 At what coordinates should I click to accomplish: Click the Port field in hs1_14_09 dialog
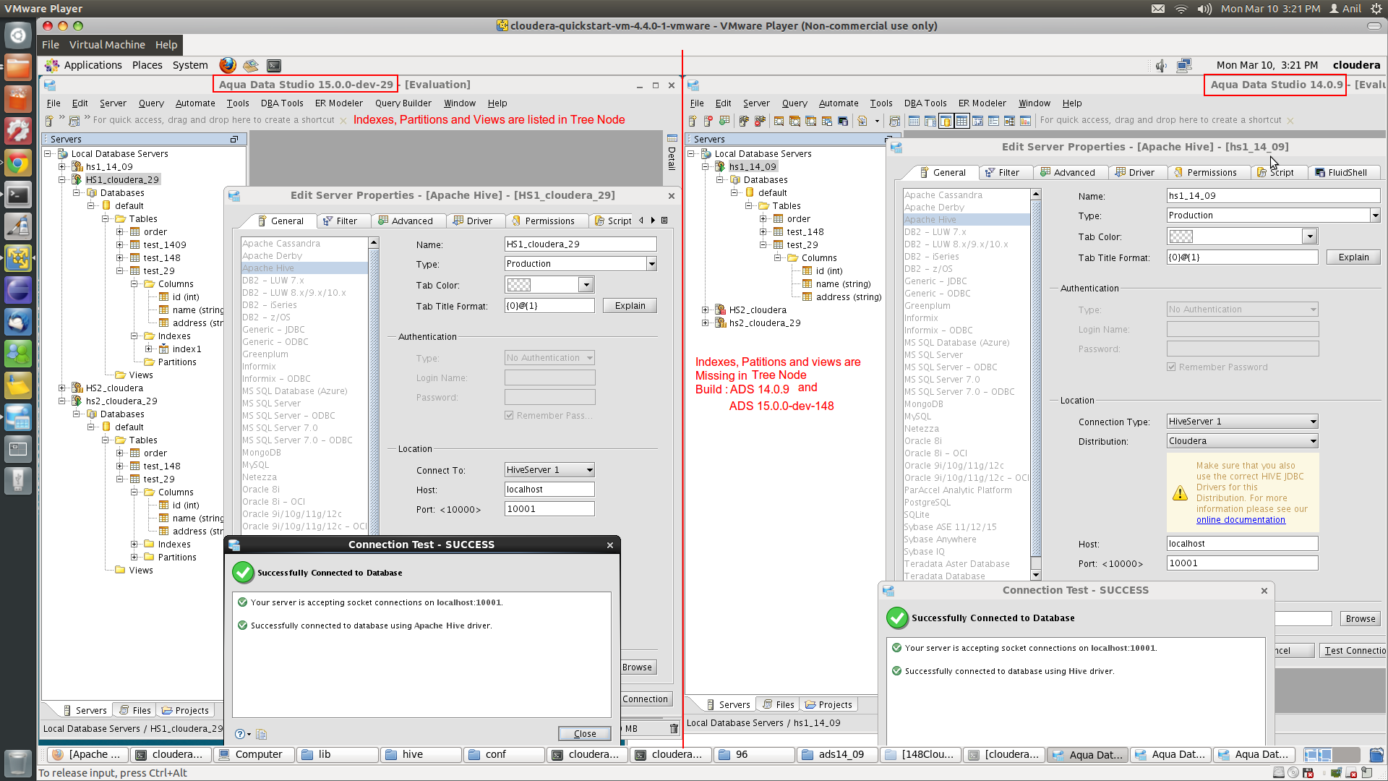pyautogui.click(x=1242, y=563)
